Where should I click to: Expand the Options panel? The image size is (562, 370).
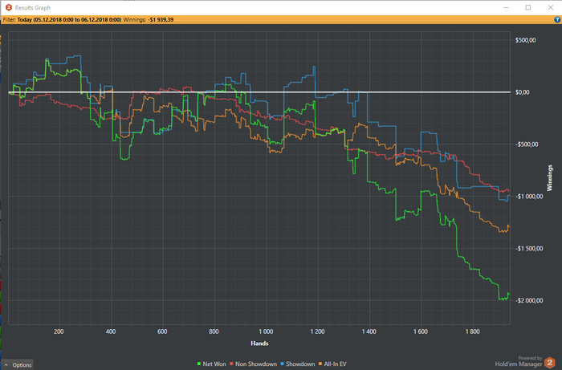click(18, 365)
